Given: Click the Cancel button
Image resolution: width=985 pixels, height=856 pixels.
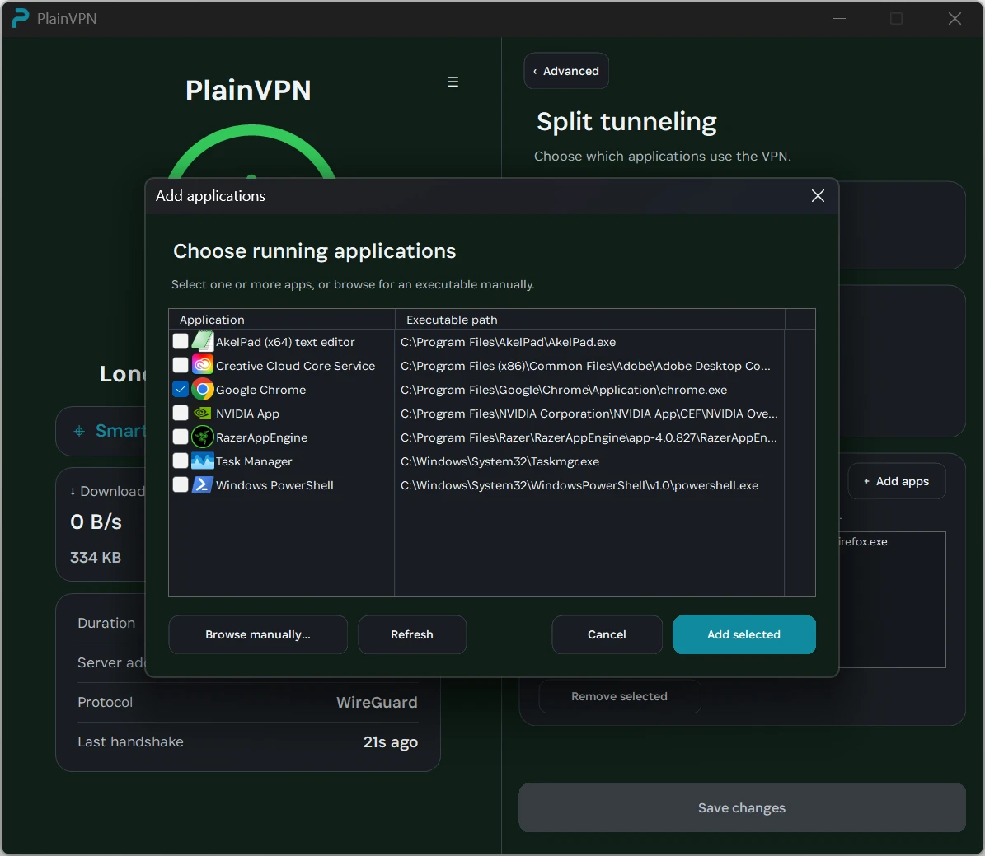Looking at the screenshot, I should 607,634.
